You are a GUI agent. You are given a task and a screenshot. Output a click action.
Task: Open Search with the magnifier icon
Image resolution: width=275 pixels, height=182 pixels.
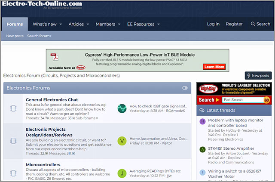tap(260, 24)
